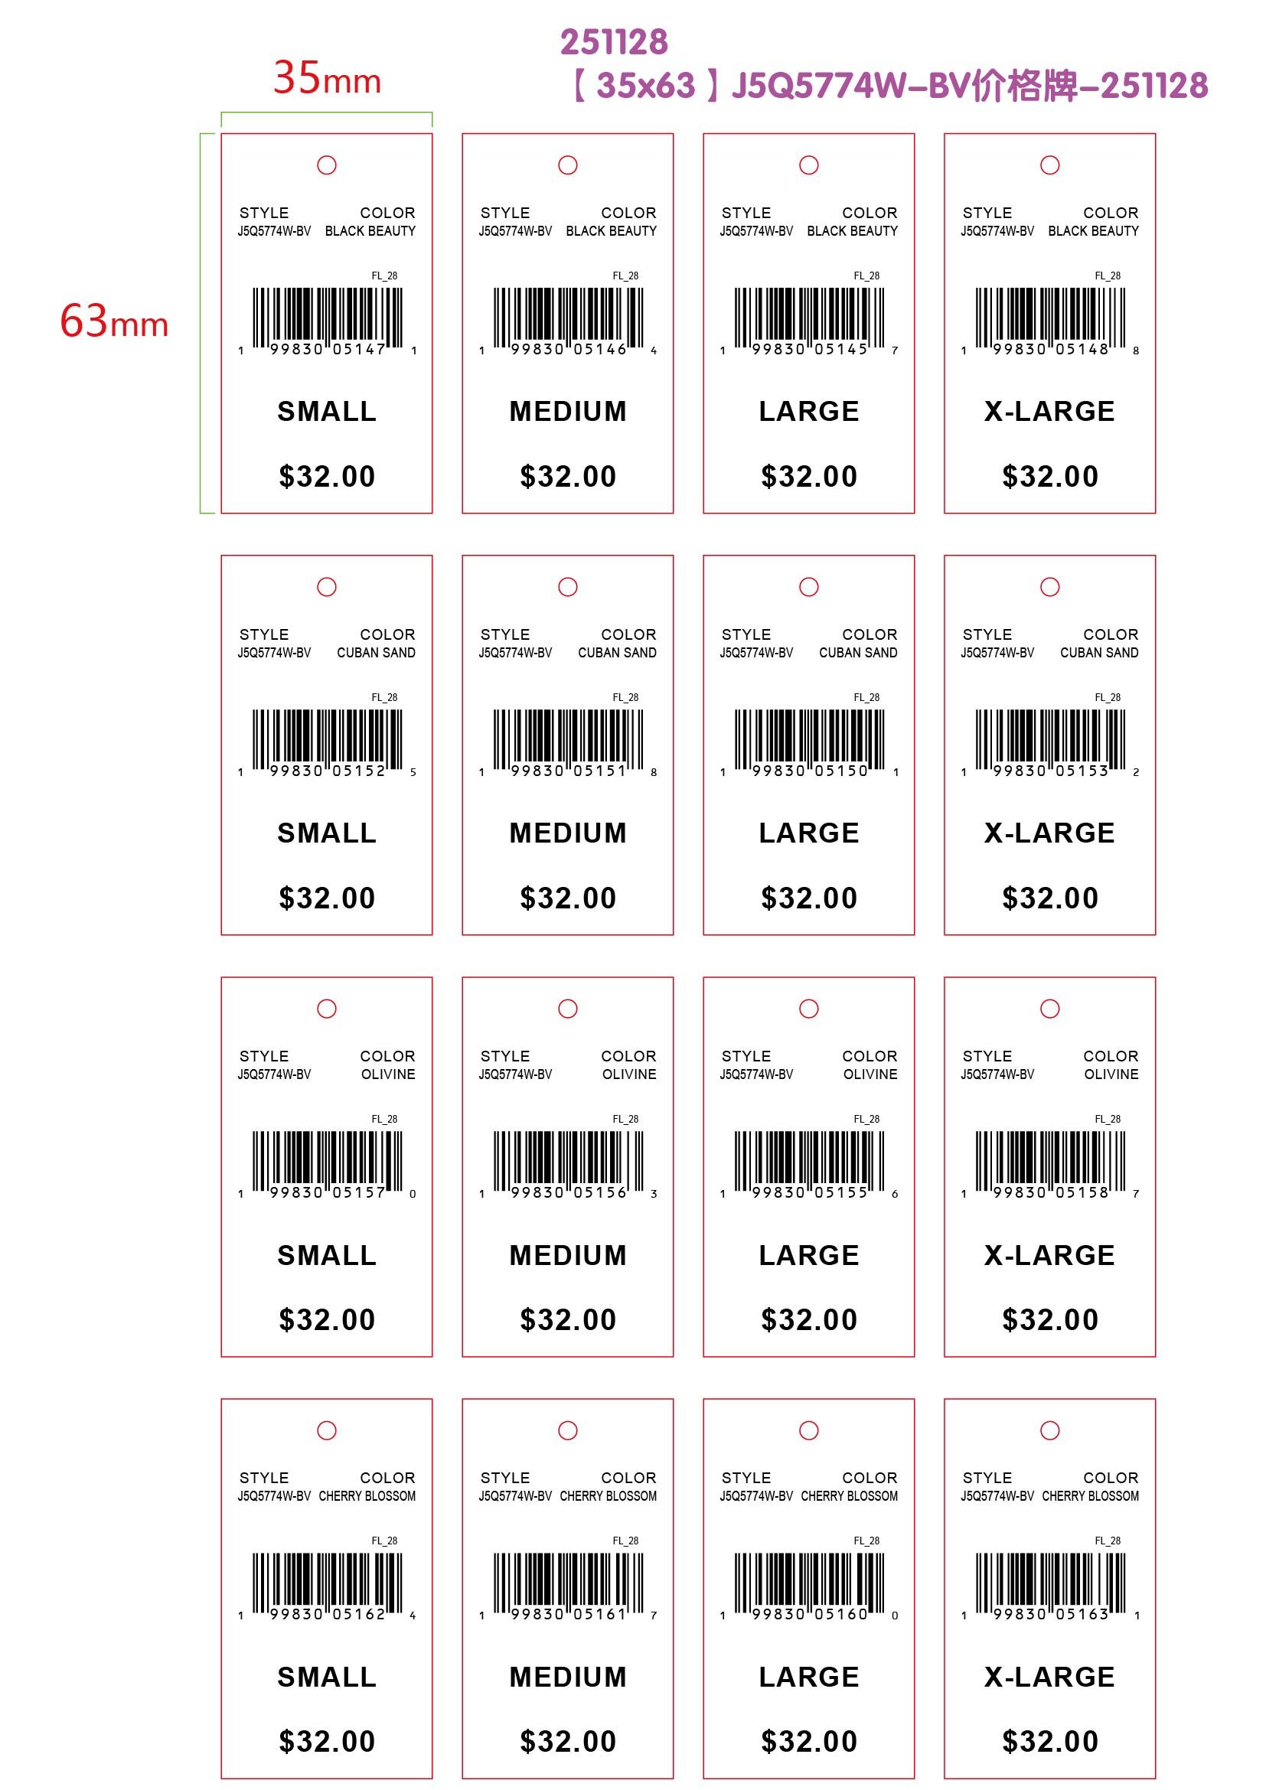Select the barcode ending 05156 on Olivine tag
This screenshot has height=1790, width=1266.
tap(567, 1161)
